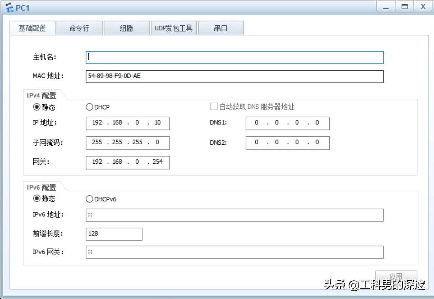The height and width of the screenshot is (299, 434).
Task: Click the DNS2 label
Action: [x=218, y=142]
